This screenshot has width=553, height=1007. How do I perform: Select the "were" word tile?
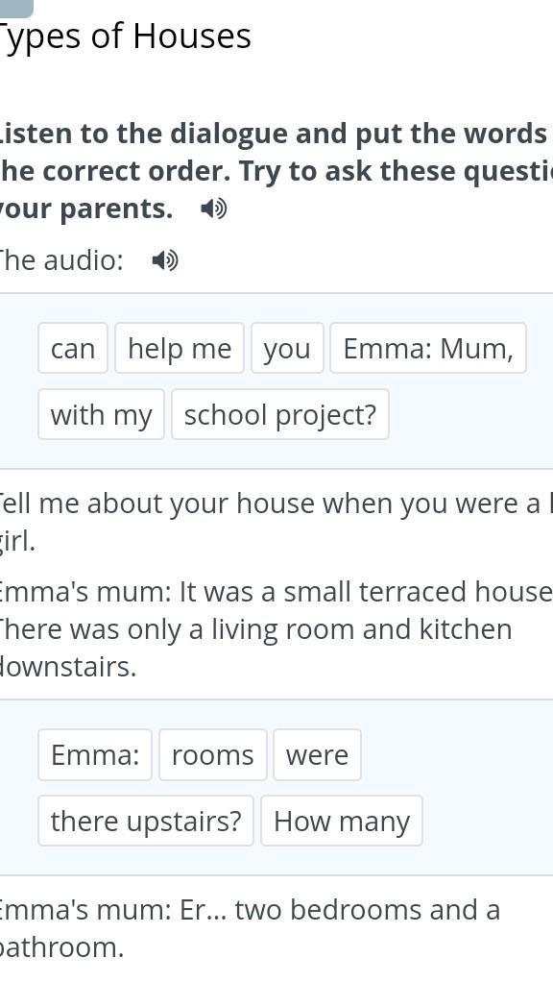(x=317, y=754)
